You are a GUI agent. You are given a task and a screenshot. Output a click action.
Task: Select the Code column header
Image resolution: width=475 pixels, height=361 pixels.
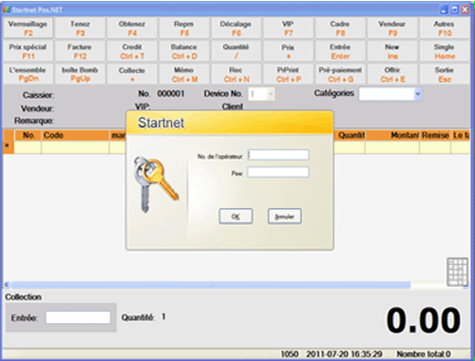[75, 135]
